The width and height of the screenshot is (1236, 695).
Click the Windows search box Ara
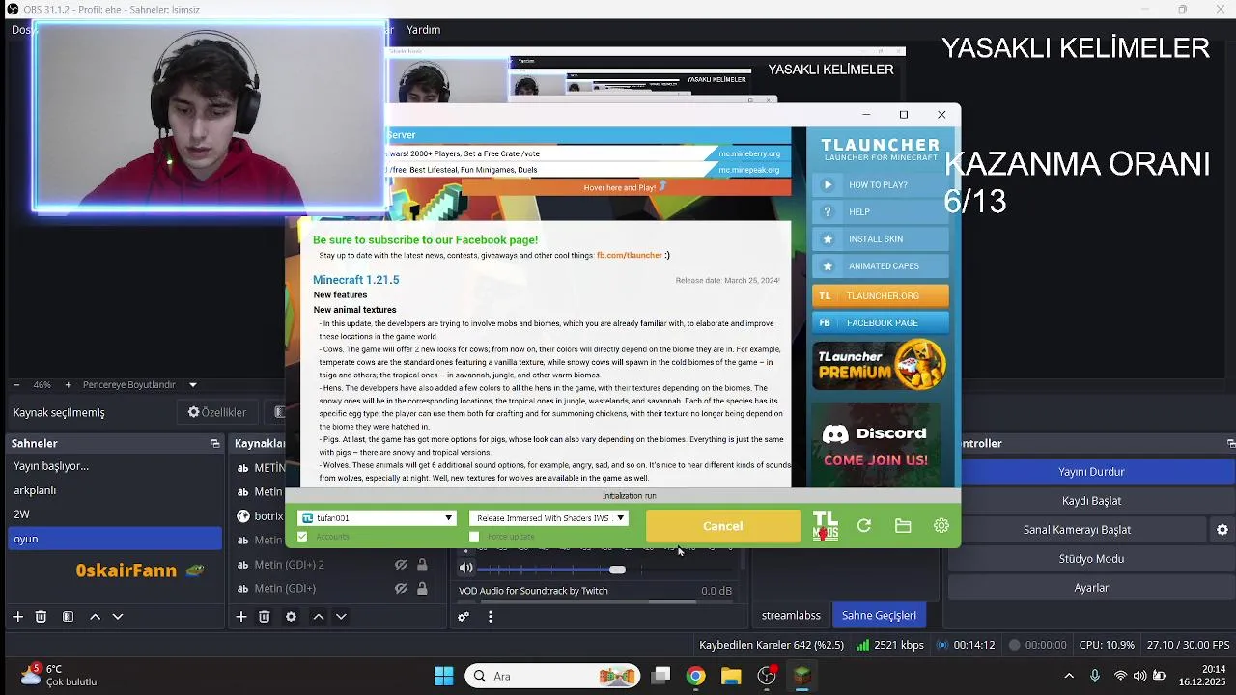tap(553, 676)
